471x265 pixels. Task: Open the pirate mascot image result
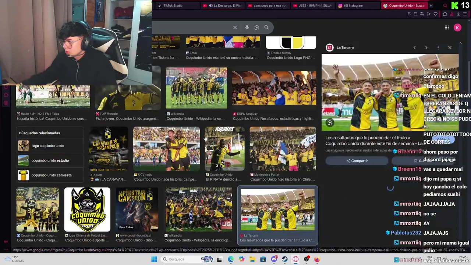coord(37,209)
